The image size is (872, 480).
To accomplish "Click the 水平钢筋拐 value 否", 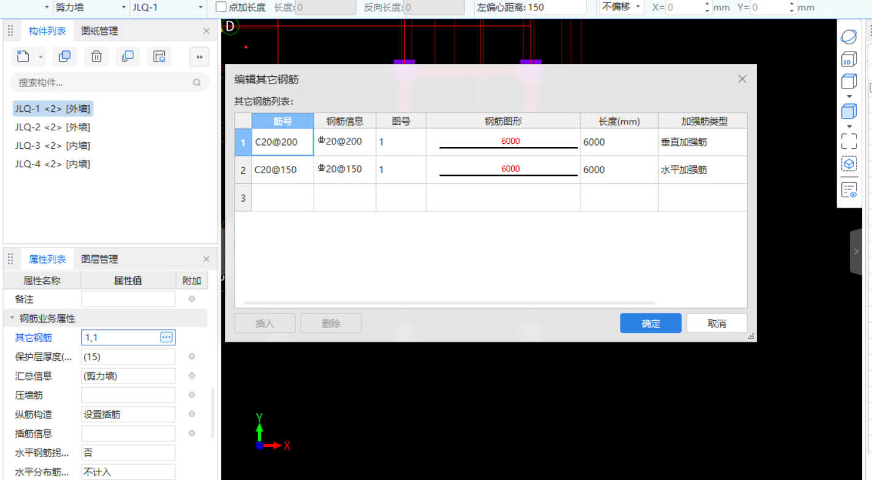I will pos(129,452).
